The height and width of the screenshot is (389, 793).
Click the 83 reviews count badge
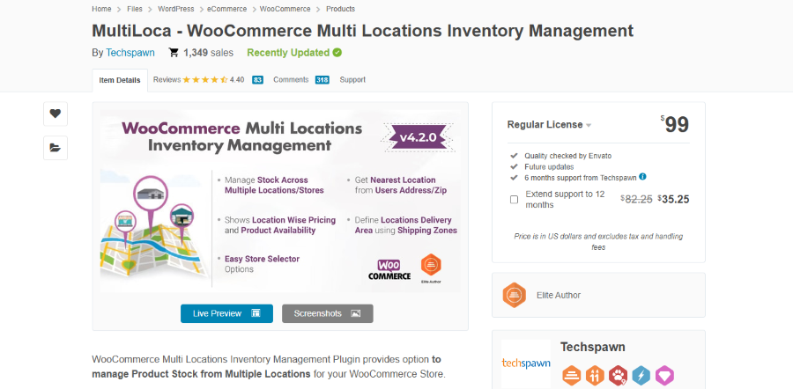click(x=258, y=80)
